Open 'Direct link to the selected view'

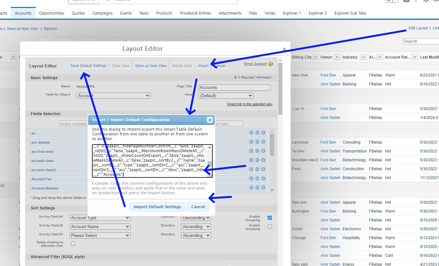(x=250, y=104)
